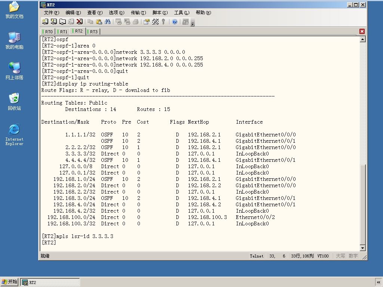Viewport: 383px width, 287px height.
Task: Select 网上邻居 desktop icon
Action: [14, 71]
